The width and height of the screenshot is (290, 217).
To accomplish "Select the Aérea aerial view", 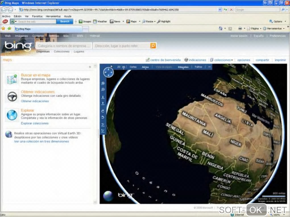I will pyautogui.click(x=145, y=67).
